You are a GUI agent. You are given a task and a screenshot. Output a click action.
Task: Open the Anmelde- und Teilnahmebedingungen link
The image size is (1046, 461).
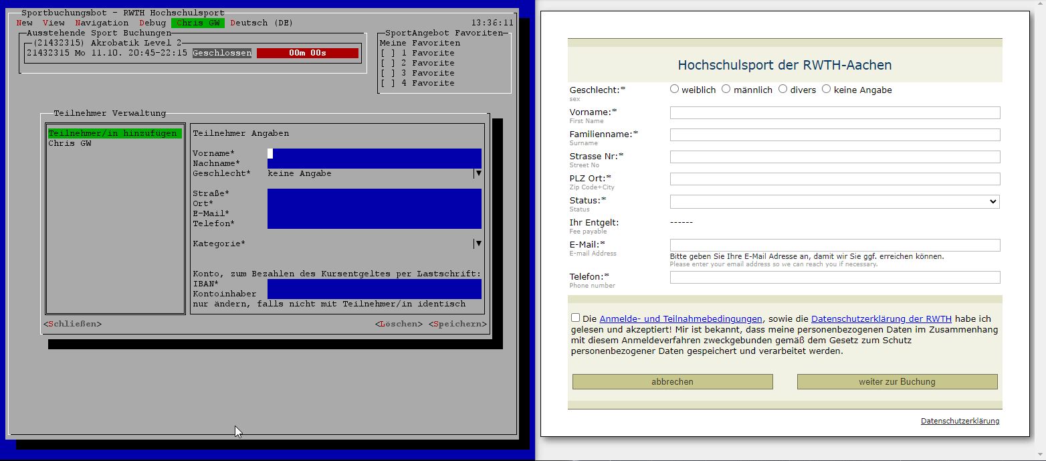[681, 318]
